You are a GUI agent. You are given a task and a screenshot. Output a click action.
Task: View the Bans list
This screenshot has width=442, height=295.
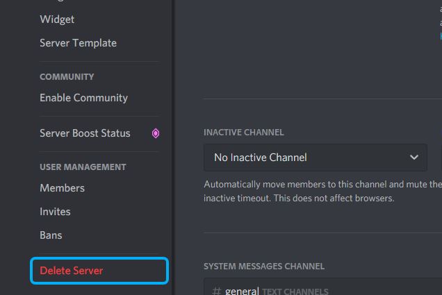(51, 235)
